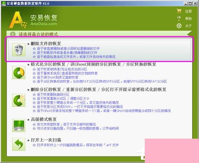Close the recovery software window
199x163 pixels.
[x=195, y=3]
